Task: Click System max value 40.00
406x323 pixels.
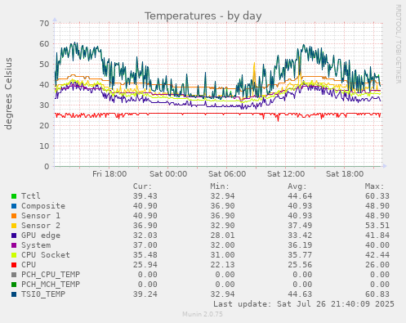Action: (x=377, y=245)
